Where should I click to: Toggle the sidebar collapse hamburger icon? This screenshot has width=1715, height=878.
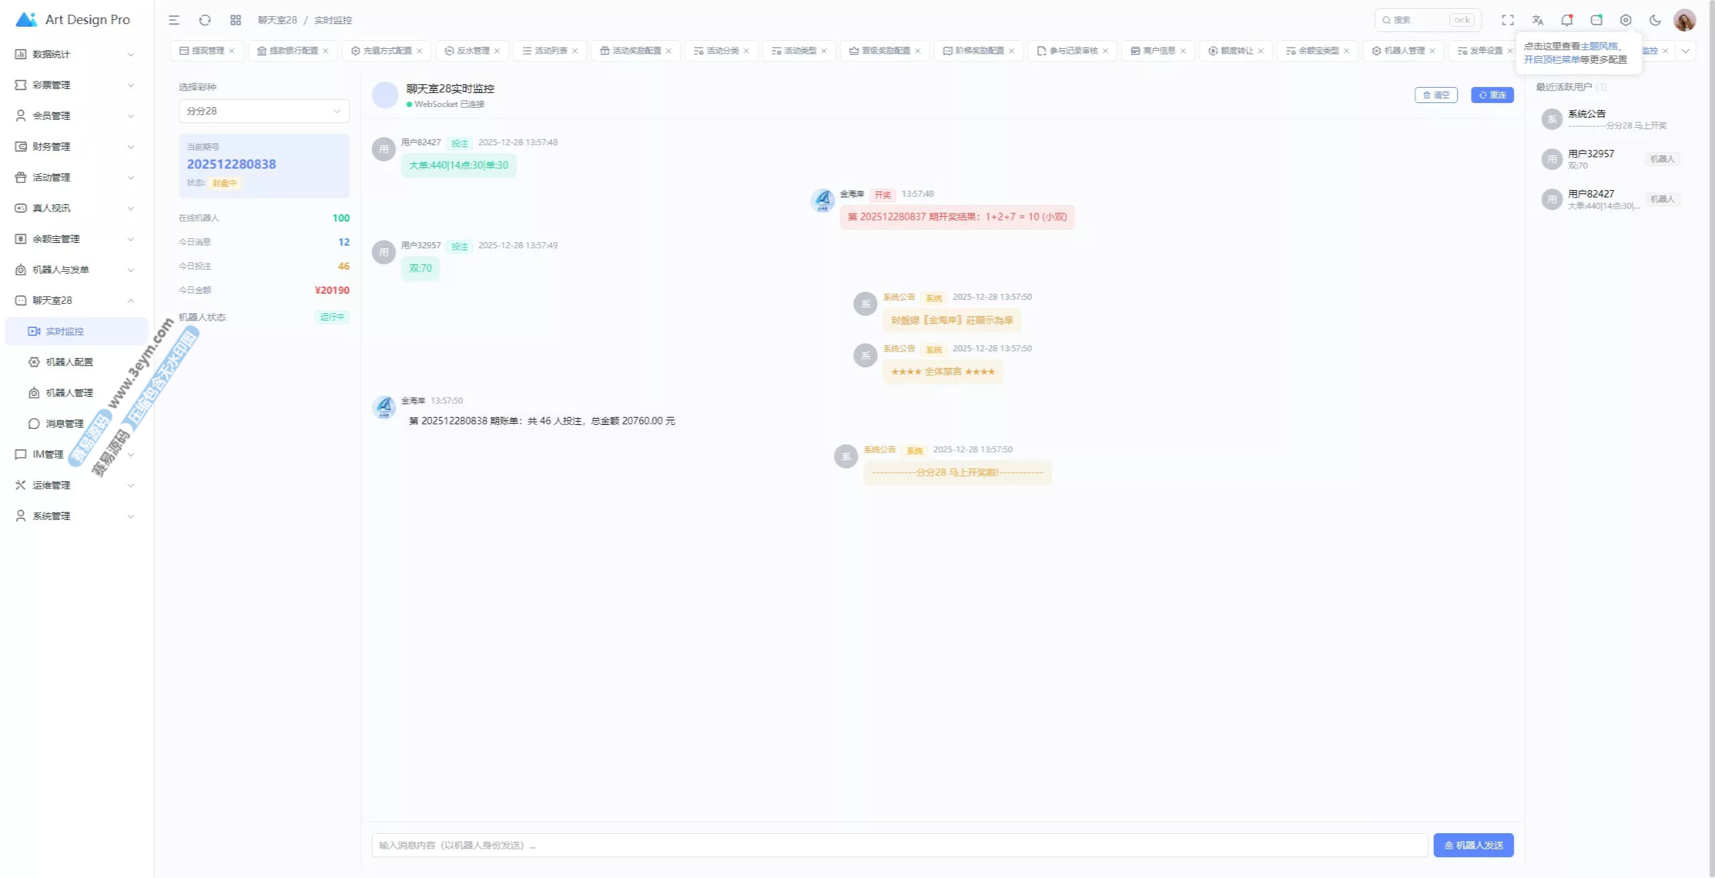174,20
